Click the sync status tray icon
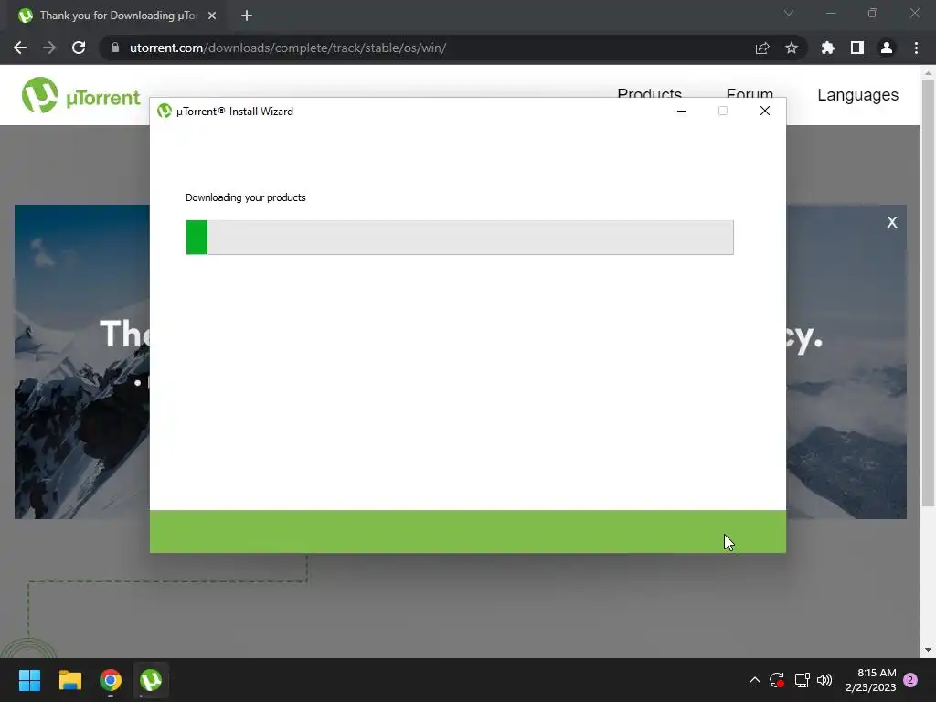Image resolution: width=936 pixels, height=702 pixels. 777,680
